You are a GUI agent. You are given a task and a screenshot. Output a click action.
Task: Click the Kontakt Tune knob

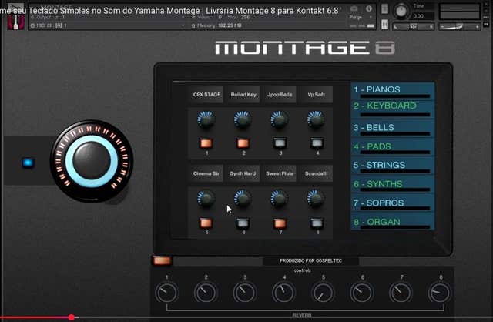[x=400, y=11]
